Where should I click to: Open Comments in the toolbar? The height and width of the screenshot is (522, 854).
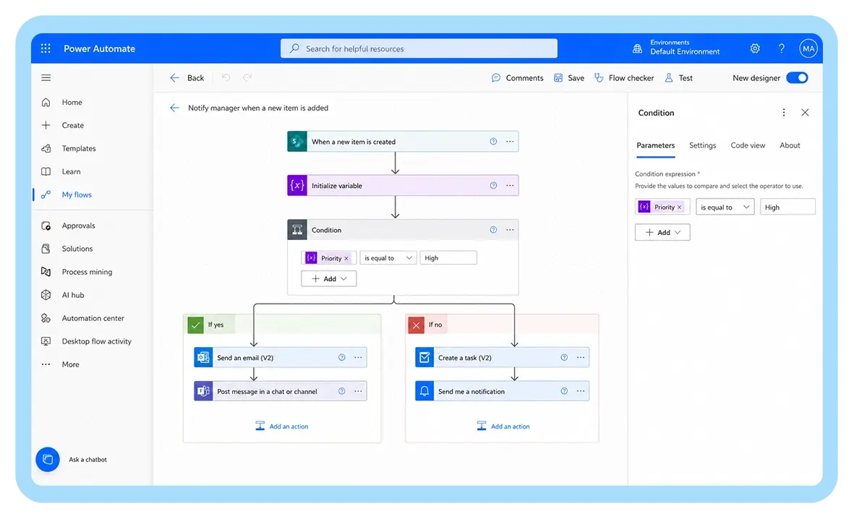coord(518,78)
